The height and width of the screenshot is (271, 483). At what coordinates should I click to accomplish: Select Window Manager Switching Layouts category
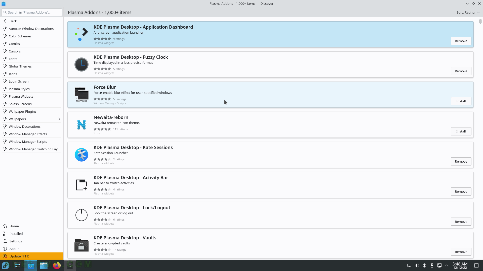[x=32, y=149]
